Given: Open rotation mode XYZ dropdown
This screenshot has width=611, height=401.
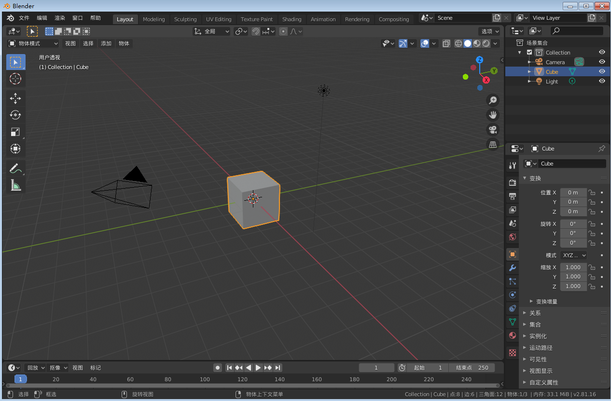Looking at the screenshot, I should pos(574,255).
